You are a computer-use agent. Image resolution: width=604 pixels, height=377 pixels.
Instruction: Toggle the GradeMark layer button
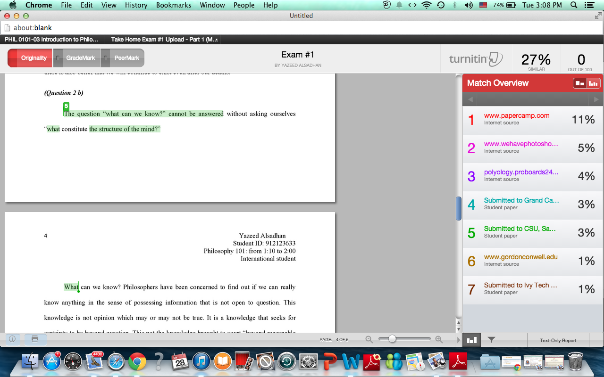pyautogui.click(x=76, y=58)
